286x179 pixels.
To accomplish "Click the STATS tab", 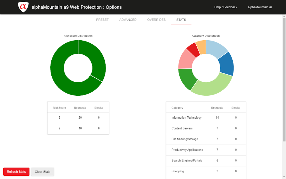I will [x=181, y=20].
